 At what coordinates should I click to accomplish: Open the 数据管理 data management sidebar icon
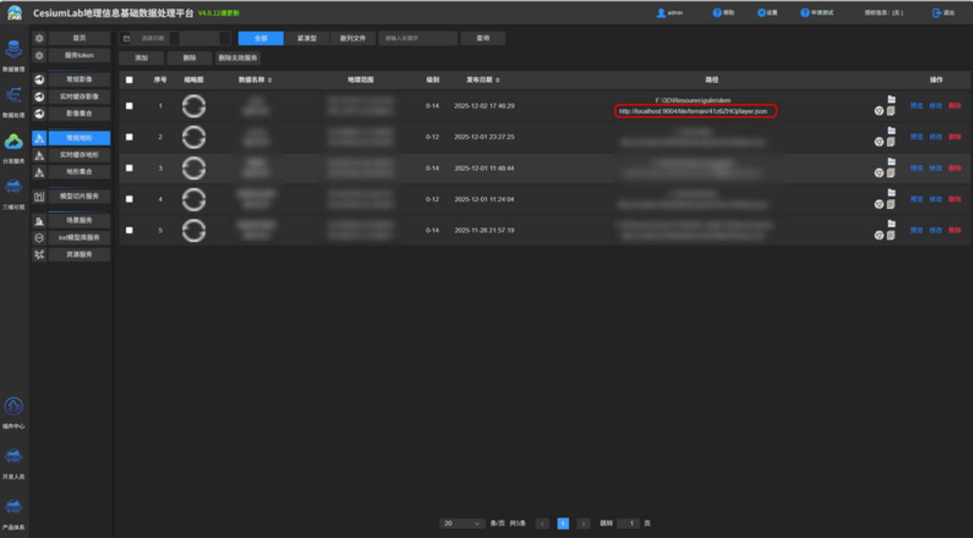[14, 49]
